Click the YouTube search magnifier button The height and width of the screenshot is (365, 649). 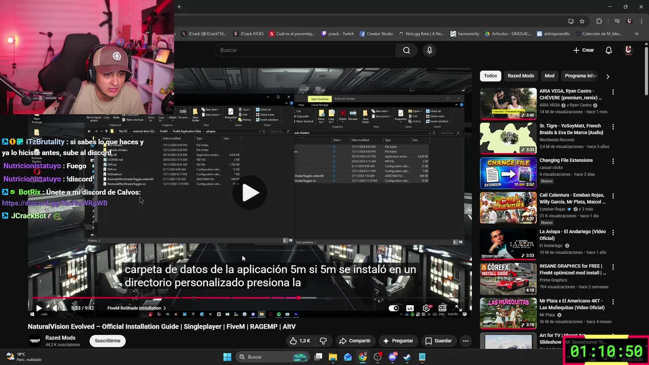(407, 50)
